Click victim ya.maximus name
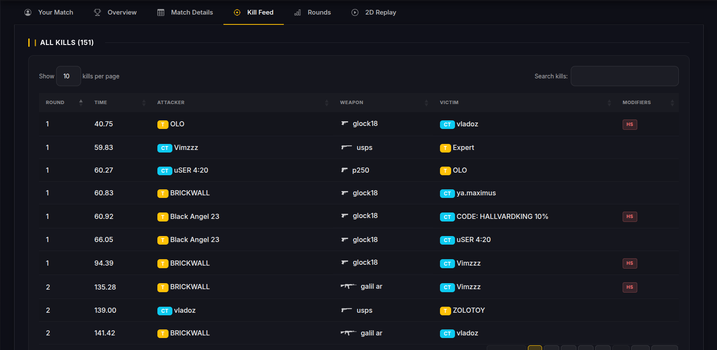717x350 pixels. tap(476, 193)
